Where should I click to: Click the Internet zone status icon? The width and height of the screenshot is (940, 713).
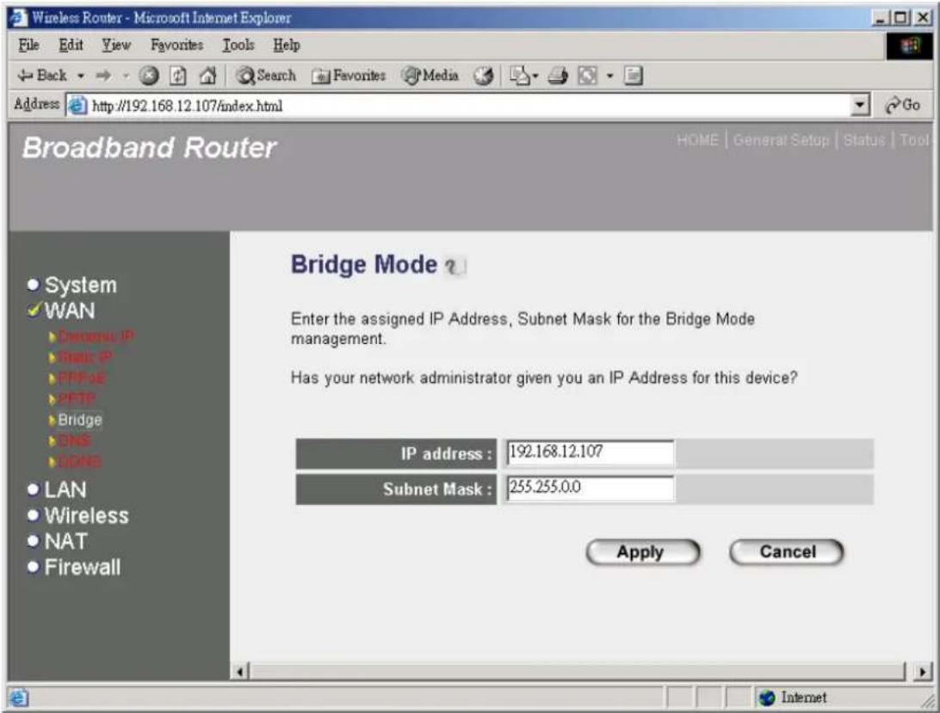coord(767,698)
